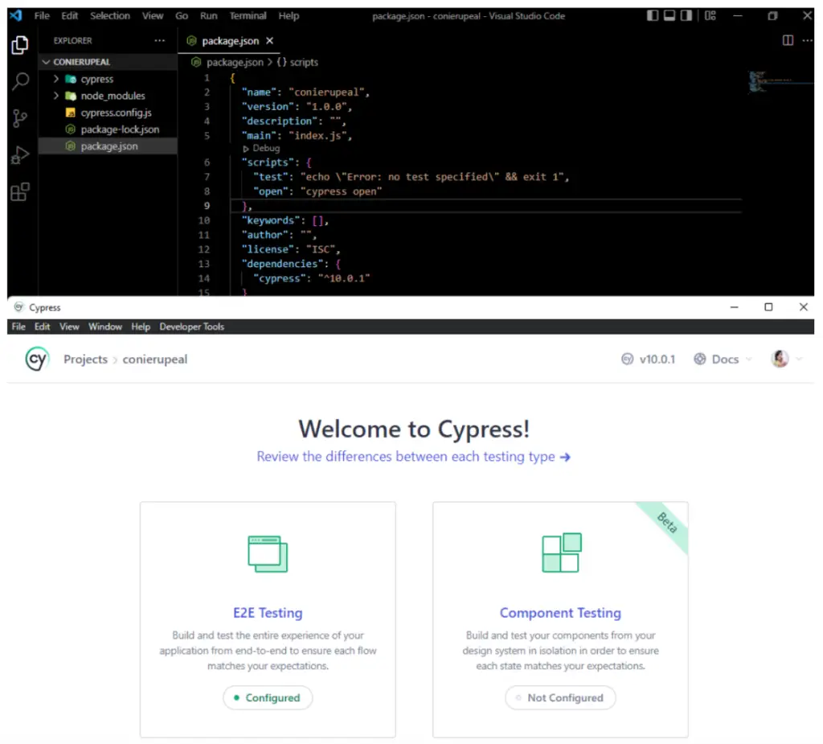Expand the node_modules folder
Screen dimensions: 823x744
[113, 96]
